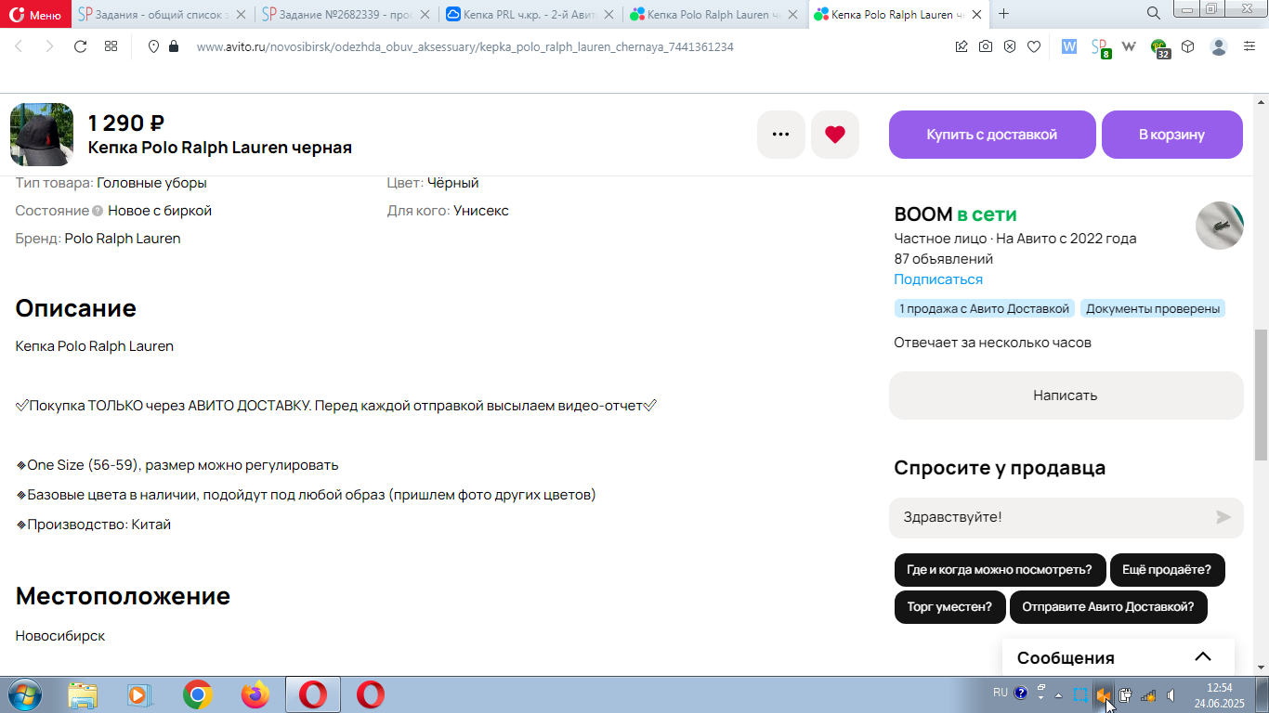
Task: Open the Windows Start button
Action: click(24, 694)
